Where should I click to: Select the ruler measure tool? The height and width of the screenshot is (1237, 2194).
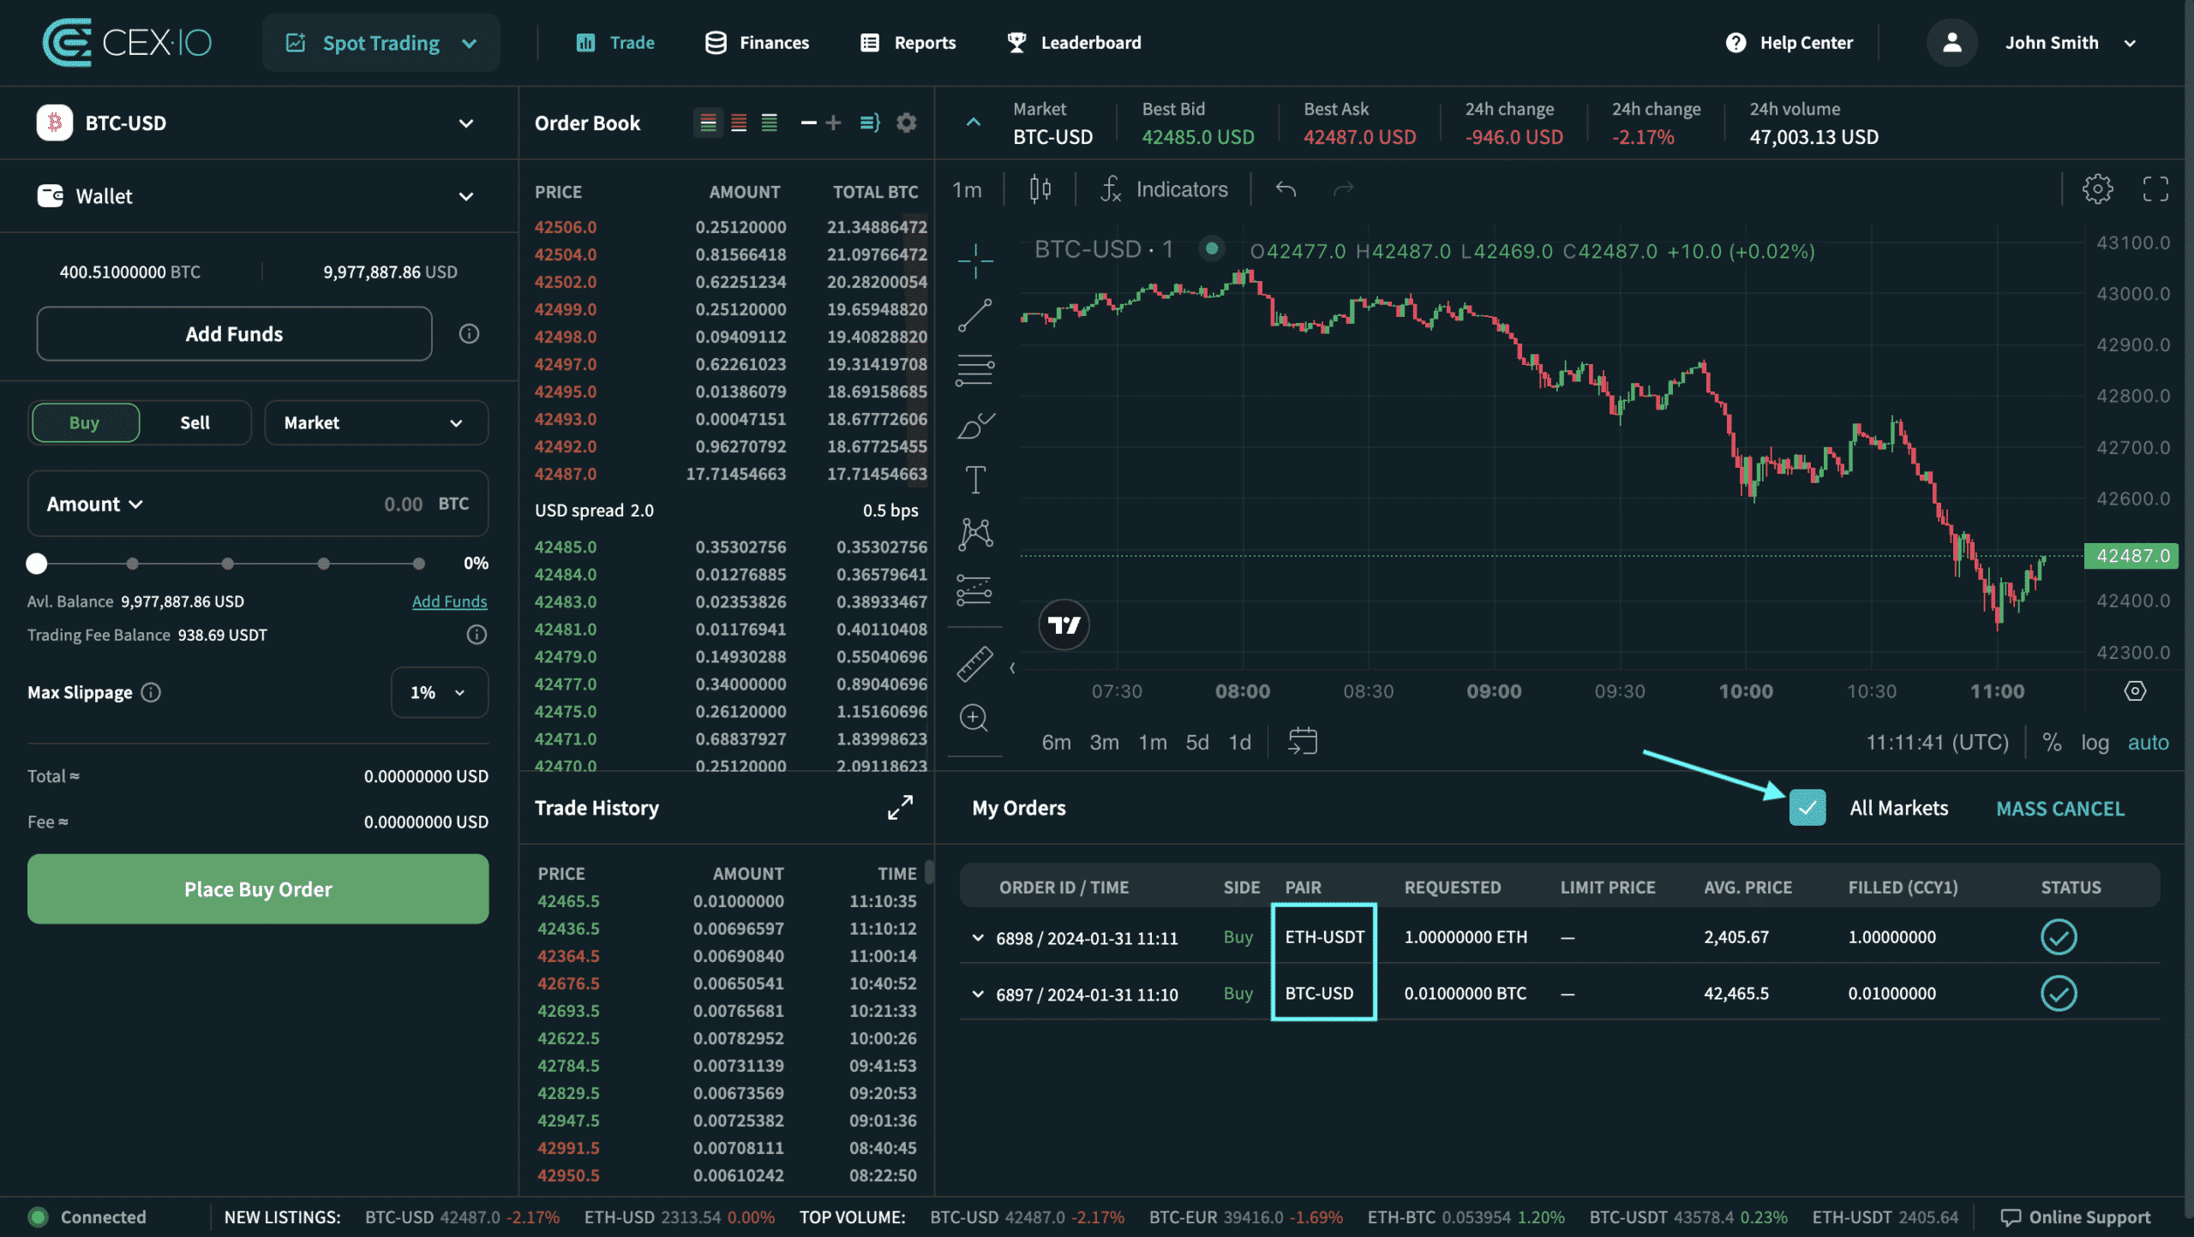(975, 663)
